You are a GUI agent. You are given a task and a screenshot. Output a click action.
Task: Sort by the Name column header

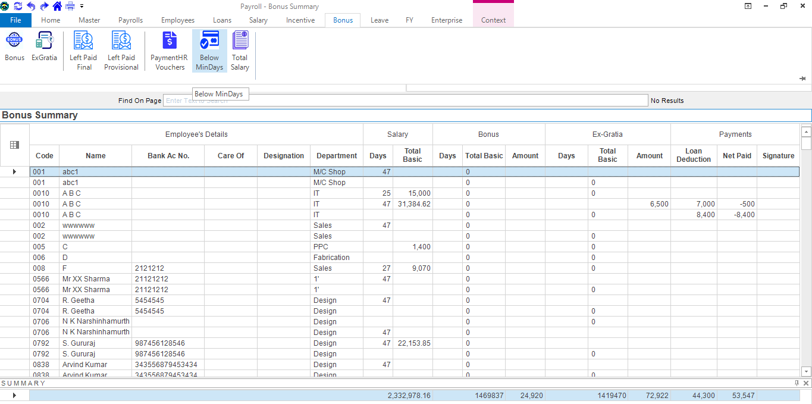[96, 156]
